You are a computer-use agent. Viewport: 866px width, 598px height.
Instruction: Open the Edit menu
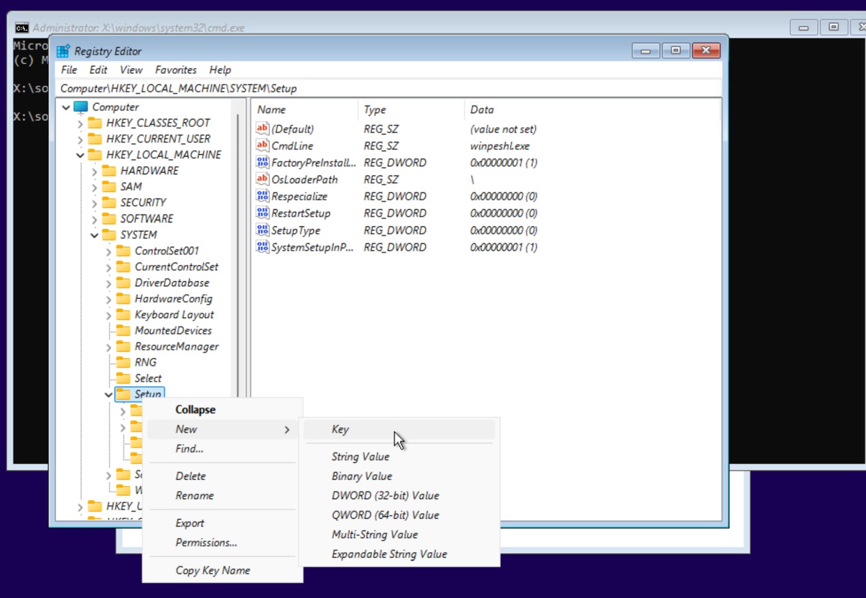tap(98, 70)
